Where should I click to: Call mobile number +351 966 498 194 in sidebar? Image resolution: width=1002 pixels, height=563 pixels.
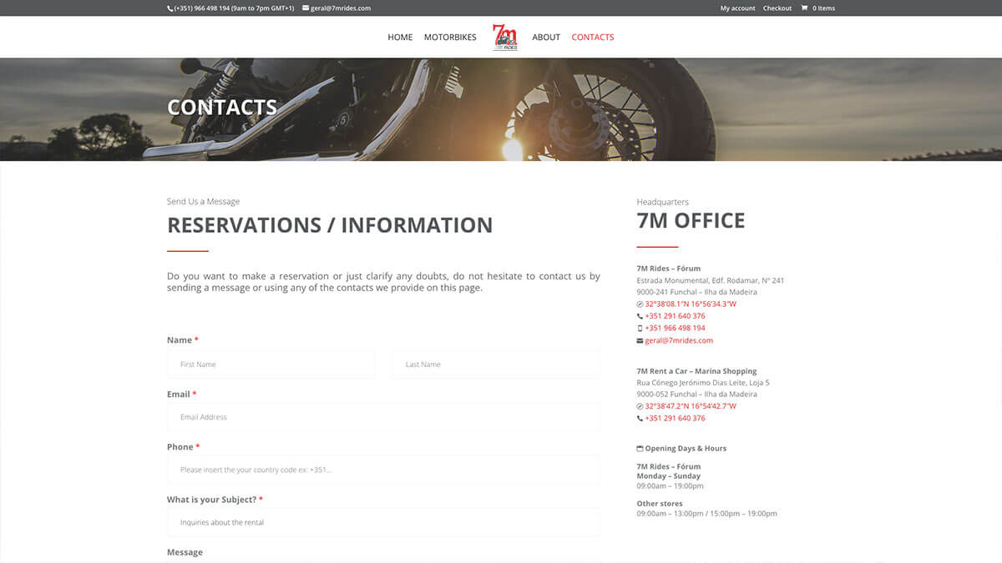coord(675,329)
